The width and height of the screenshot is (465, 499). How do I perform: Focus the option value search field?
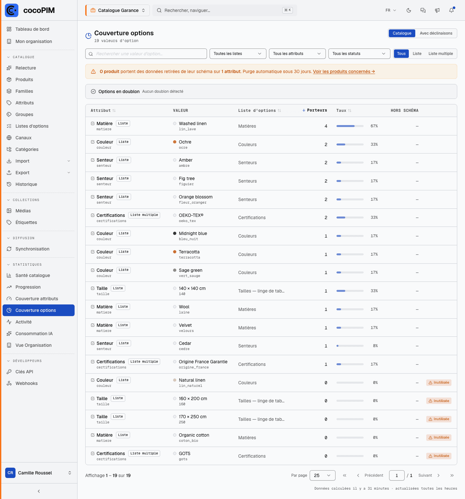pos(146,54)
